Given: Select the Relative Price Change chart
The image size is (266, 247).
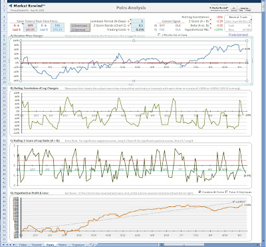Looking at the screenshot, I should (x=131, y=61).
